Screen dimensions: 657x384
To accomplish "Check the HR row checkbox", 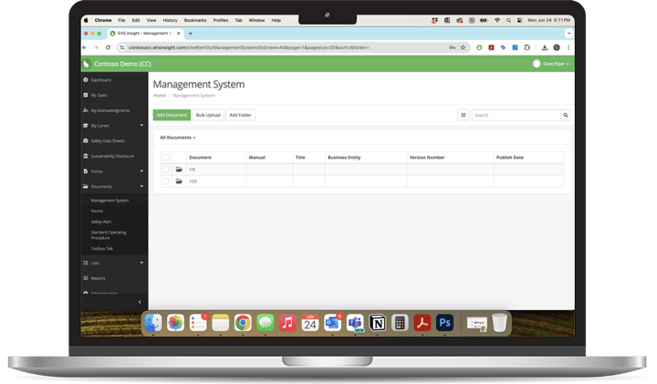I will click(x=166, y=170).
